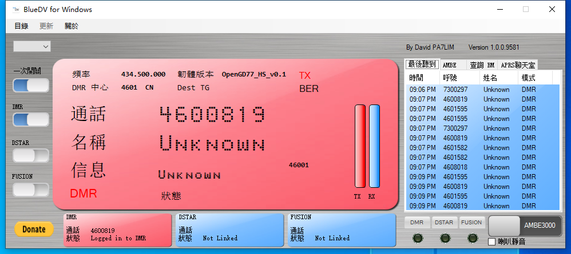
Task: Enable the DSTAR mode switch
Action: (31, 155)
